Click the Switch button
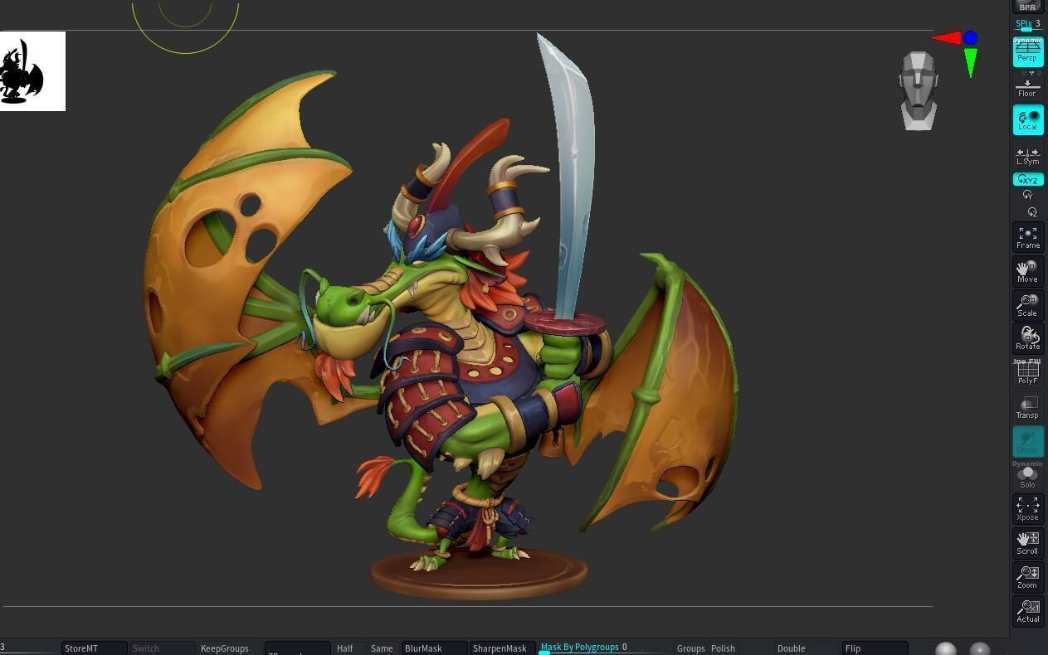1048x655 pixels. [x=162, y=648]
